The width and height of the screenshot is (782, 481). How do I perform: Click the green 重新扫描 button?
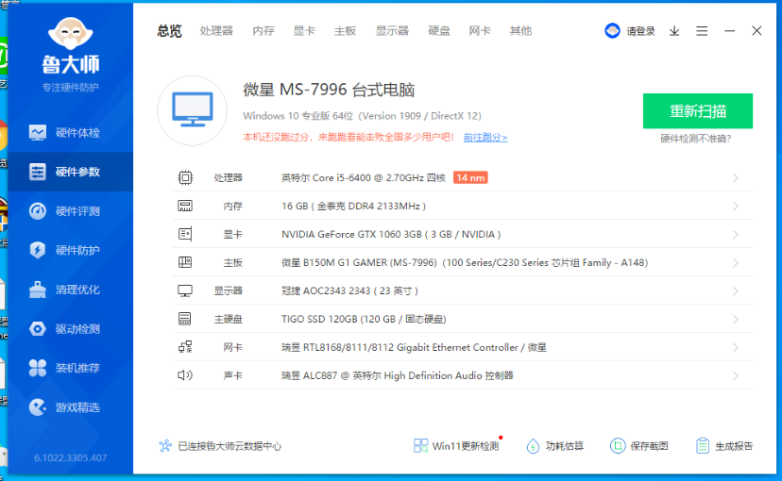point(698,110)
